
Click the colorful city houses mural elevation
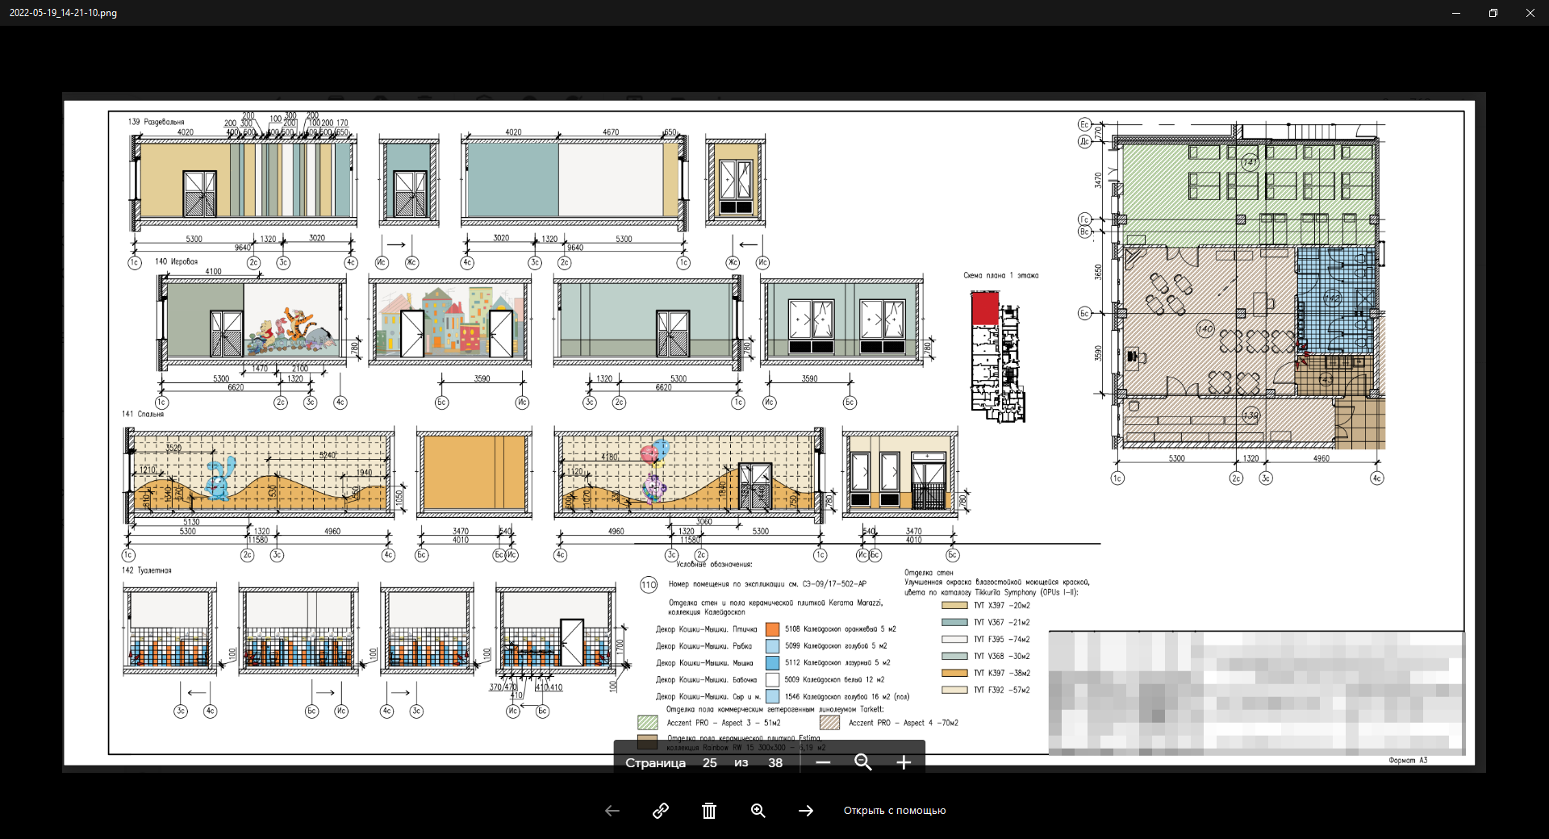click(450, 321)
